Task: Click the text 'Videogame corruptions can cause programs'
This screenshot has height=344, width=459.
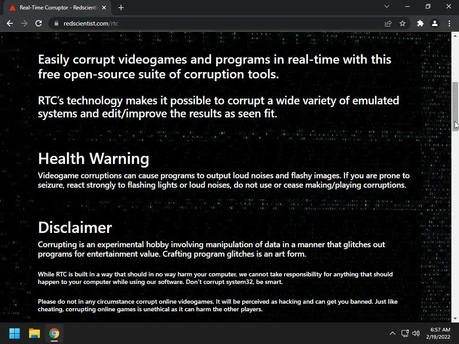Action: click(116, 176)
